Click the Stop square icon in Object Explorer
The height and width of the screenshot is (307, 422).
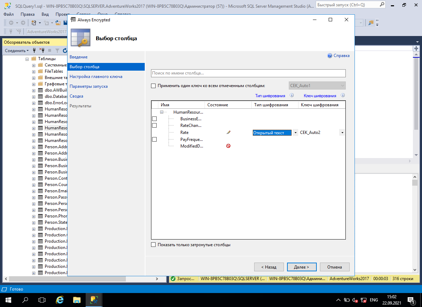coord(50,51)
